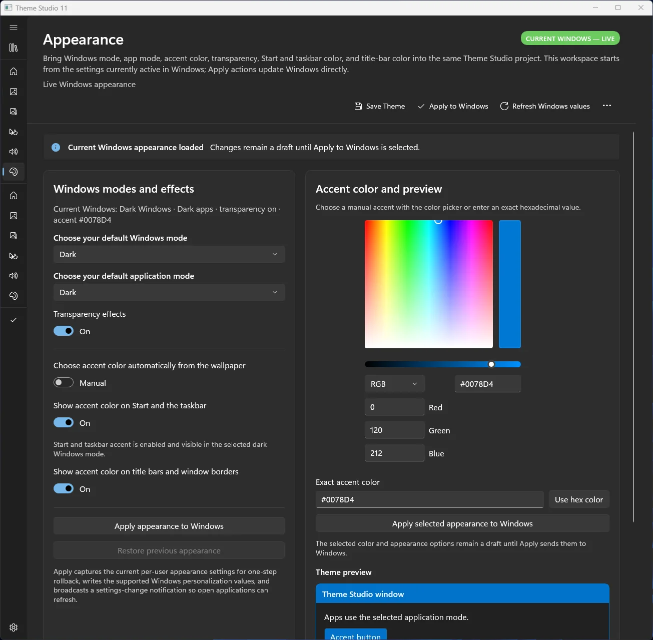The height and width of the screenshot is (640, 653).
Task: Click the highlighted Appearance palette icon
Action: coord(14,172)
